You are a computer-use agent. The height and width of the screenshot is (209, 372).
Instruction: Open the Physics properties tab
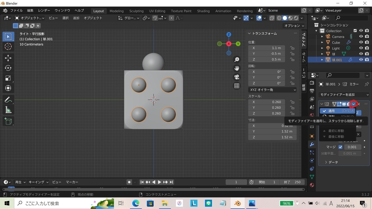pyautogui.click(x=312, y=161)
